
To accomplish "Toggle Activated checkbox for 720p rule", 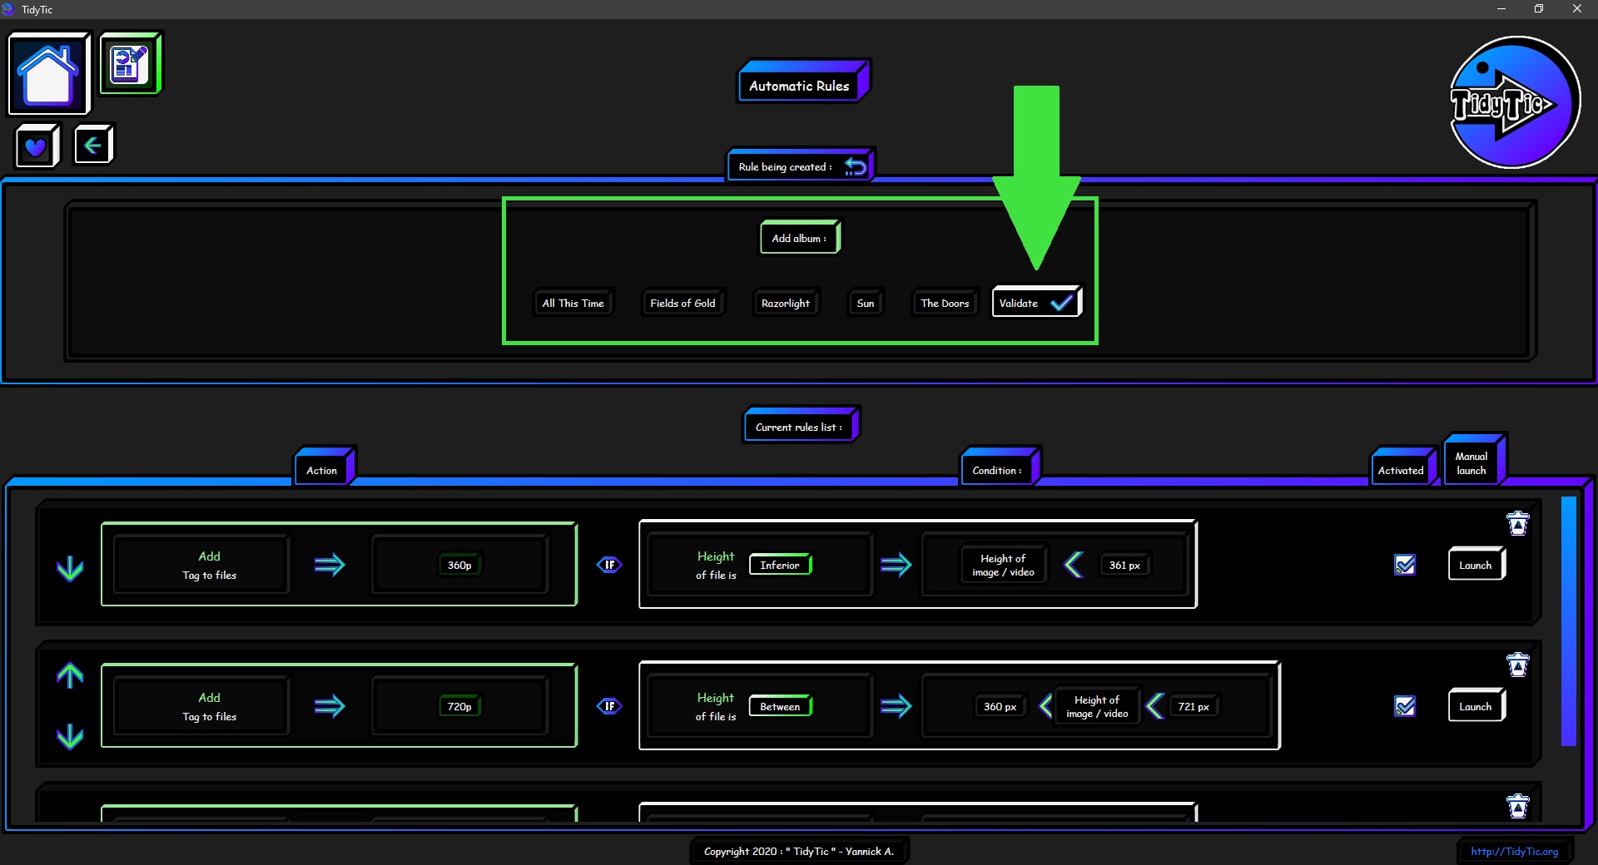I will 1405,706.
